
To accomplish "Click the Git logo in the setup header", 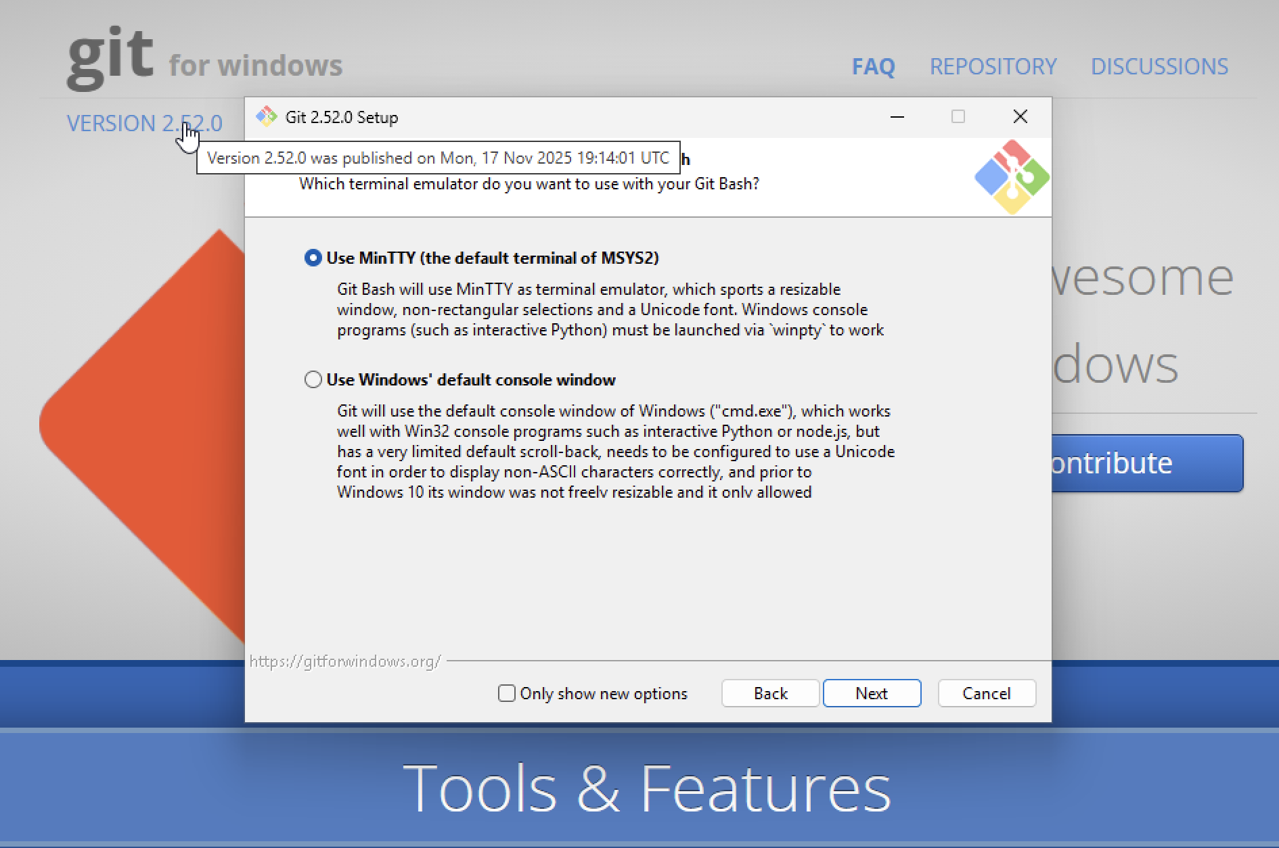I will (x=1012, y=177).
